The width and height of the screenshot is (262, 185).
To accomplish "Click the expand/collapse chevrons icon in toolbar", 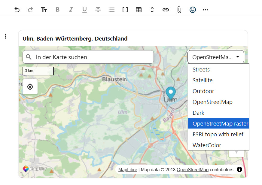I will coord(152,10).
